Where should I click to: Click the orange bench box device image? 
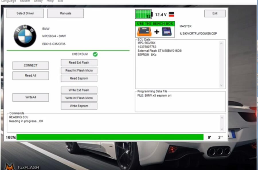pos(144,31)
